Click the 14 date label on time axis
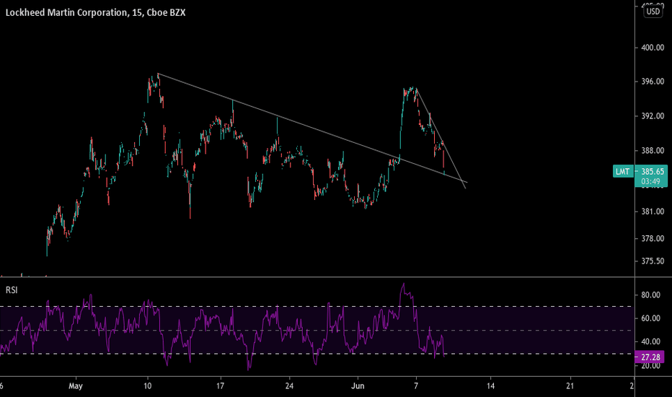This screenshot has height=397, width=672. [490, 386]
